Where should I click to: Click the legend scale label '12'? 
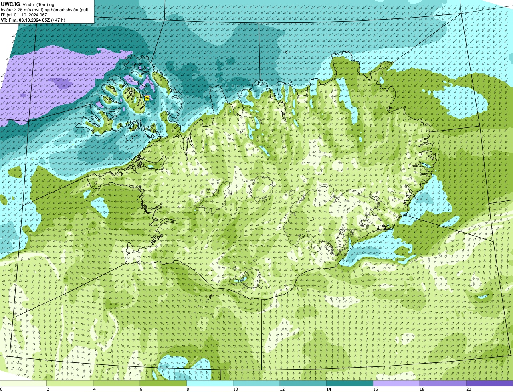(282, 389)
